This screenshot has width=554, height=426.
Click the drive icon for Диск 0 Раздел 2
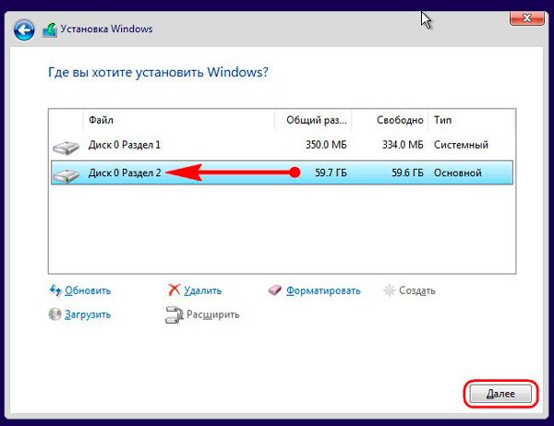pos(66,176)
